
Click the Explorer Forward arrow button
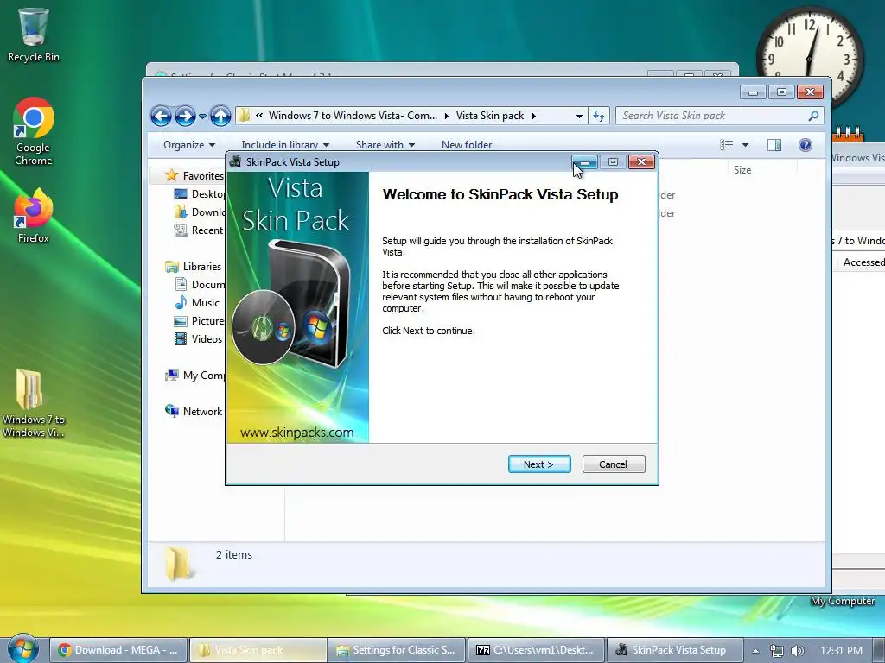[185, 117]
